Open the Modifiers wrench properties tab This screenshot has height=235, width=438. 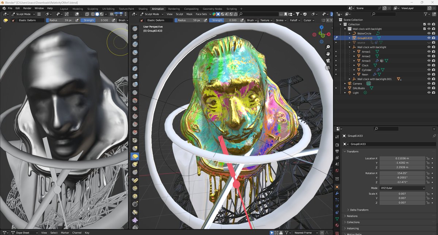tap(337, 193)
